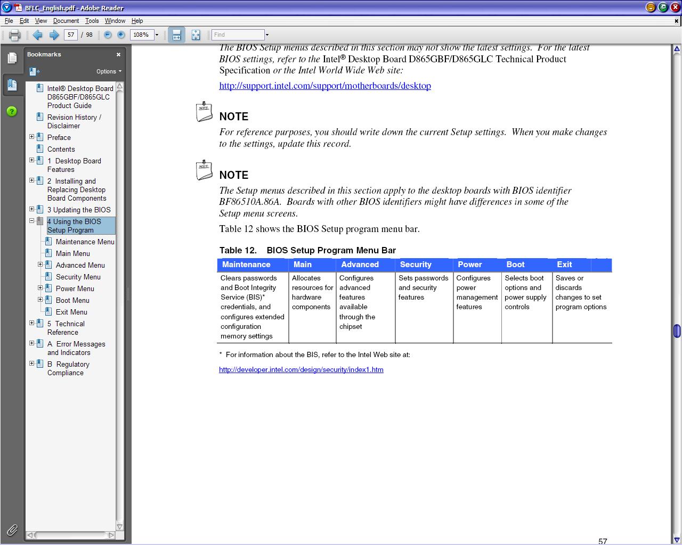Select Revision History / Disclaimer bookmark
Viewport: 682px width, 545px height.
[x=74, y=121]
